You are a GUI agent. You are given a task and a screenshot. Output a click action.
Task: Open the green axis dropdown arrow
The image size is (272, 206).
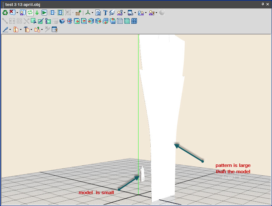tap(92, 13)
